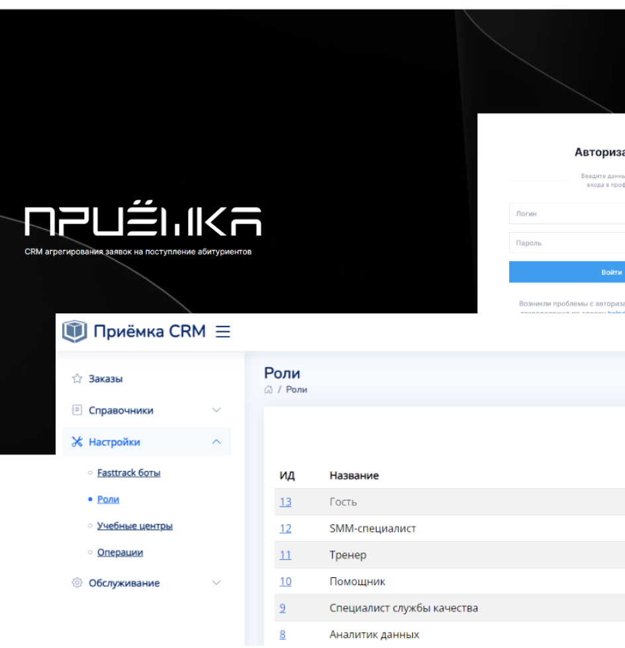Click the Тренер role name
The image size is (625, 648).
click(x=348, y=555)
